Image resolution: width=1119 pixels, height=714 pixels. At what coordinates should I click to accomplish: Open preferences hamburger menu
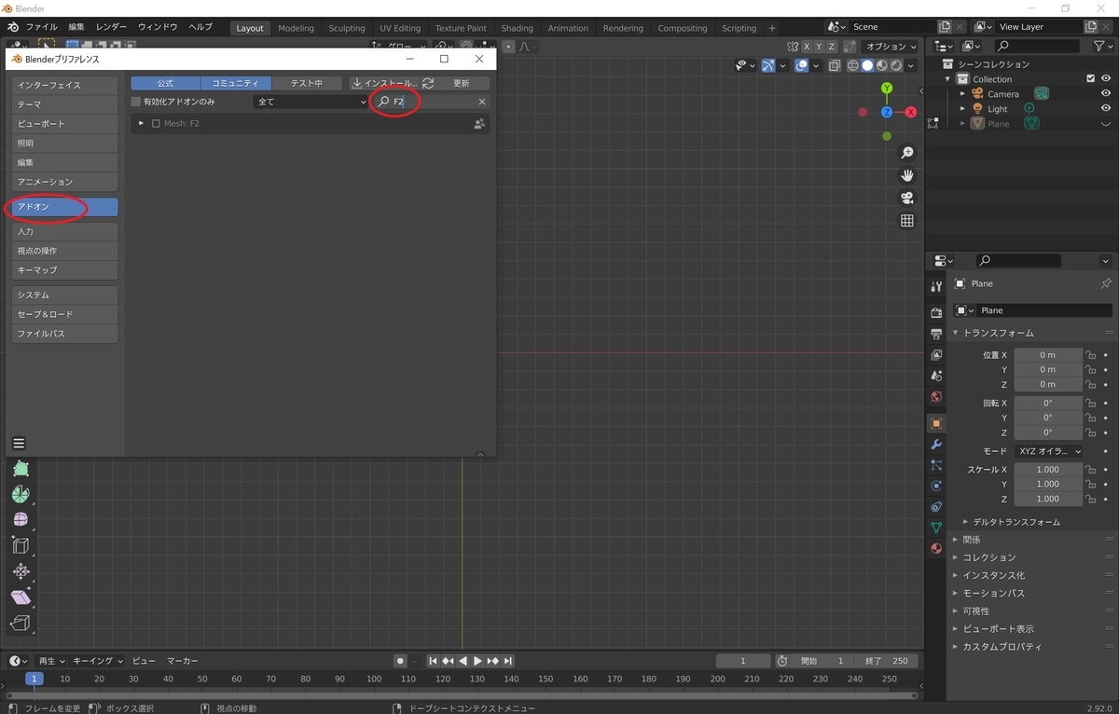pyautogui.click(x=19, y=444)
